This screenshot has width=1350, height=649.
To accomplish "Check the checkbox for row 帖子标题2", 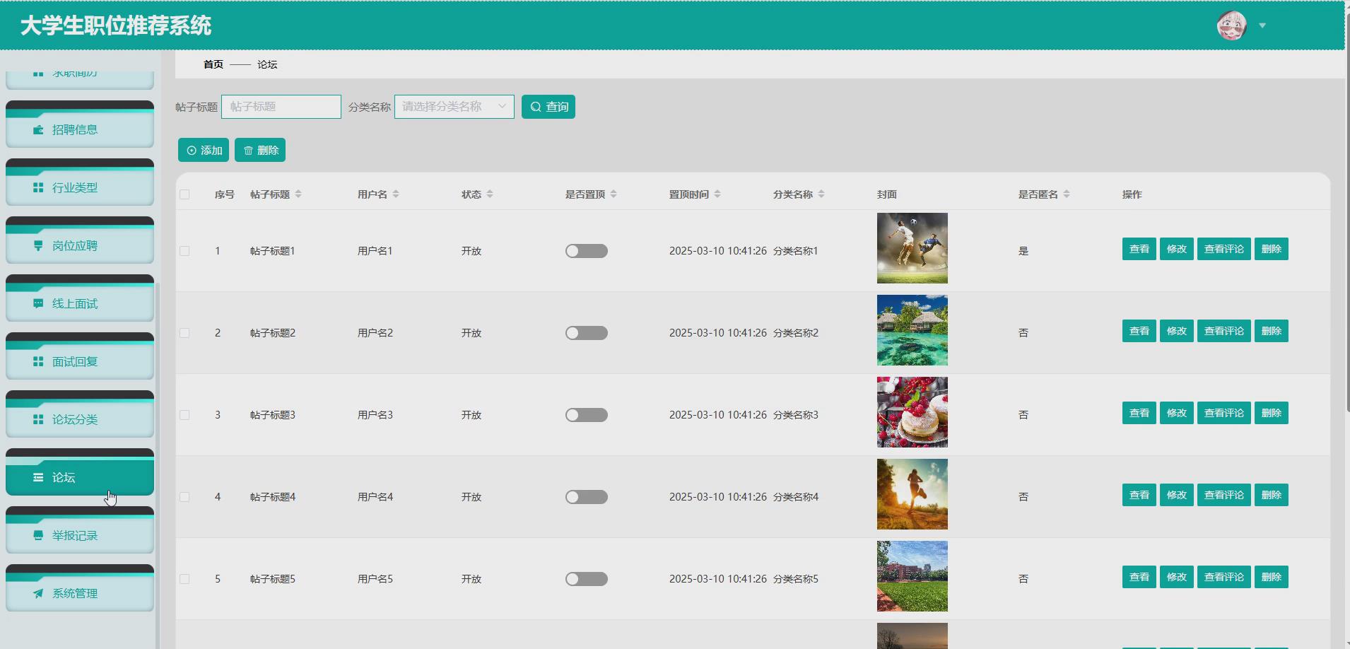I will [x=184, y=333].
